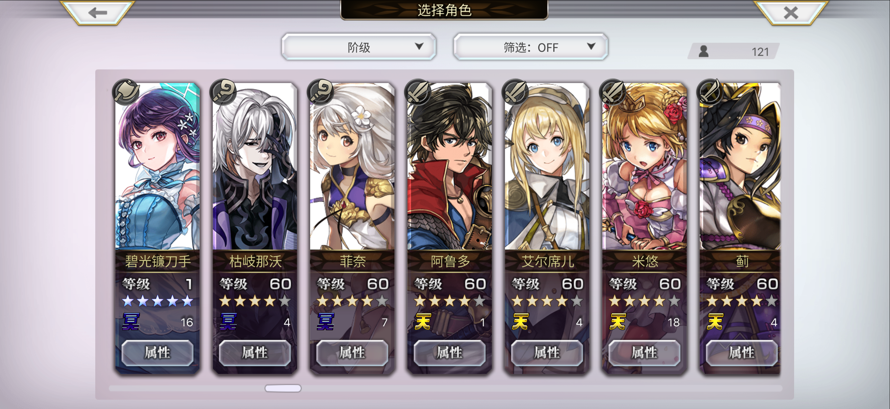This screenshot has width=890, height=409.
Task: Show 属性 for 蓟
Action: (742, 353)
